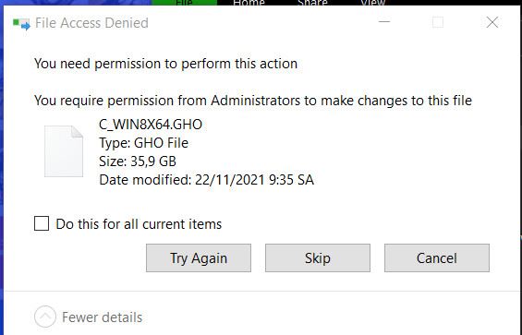Switch to the View ribbon tab
Screen dimensions: 522x335
(373, 3)
